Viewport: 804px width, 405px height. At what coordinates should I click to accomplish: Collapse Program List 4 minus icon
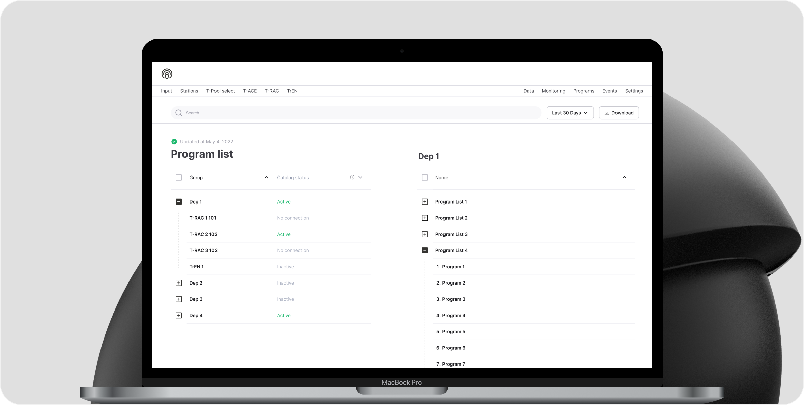(425, 250)
